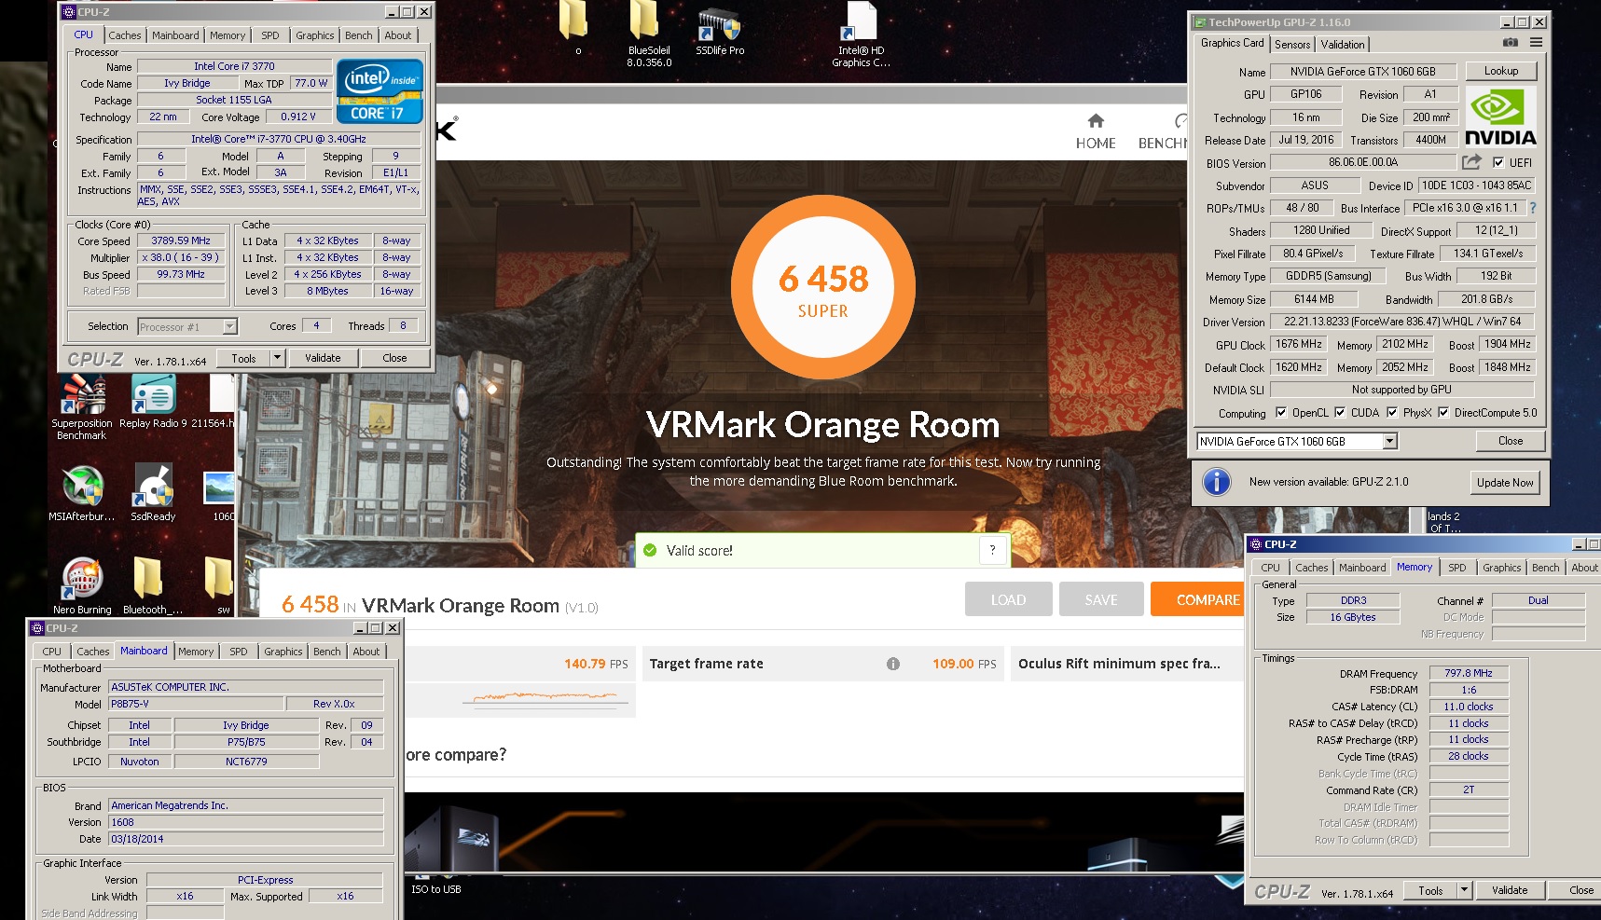Click Validate in the CPU-Z Memory window

click(1509, 890)
